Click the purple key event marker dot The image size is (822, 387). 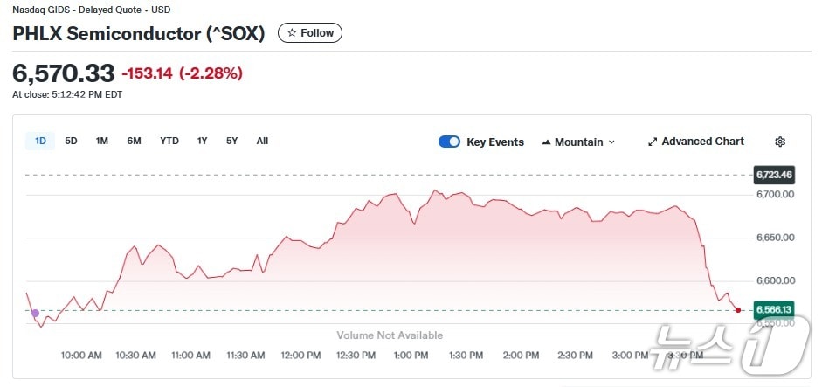(35, 313)
